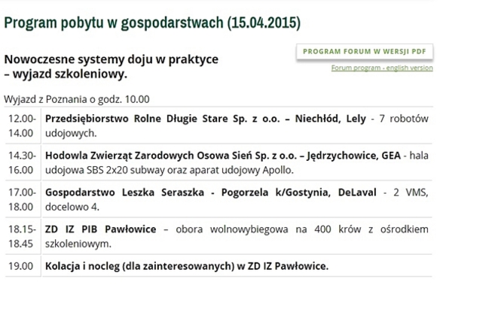Select the 12.00-14.00 time cell
Image resolution: width=489 pixels, height=327 pixels.
pos(21,126)
